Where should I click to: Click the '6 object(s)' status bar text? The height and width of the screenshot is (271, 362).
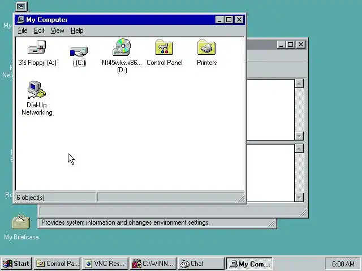point(31,198)
